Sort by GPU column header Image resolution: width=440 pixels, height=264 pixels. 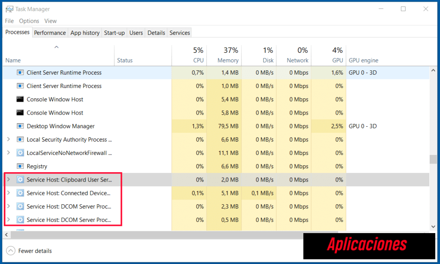tap(329, 55)
